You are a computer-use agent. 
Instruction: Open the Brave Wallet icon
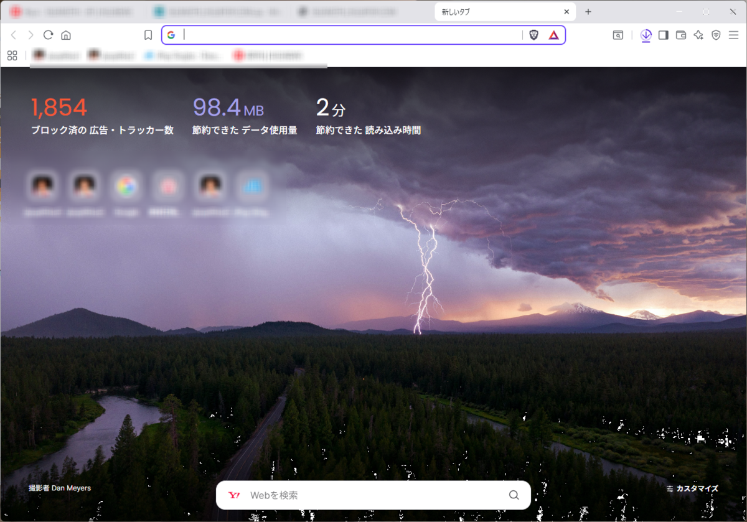[x=681, y=35]
